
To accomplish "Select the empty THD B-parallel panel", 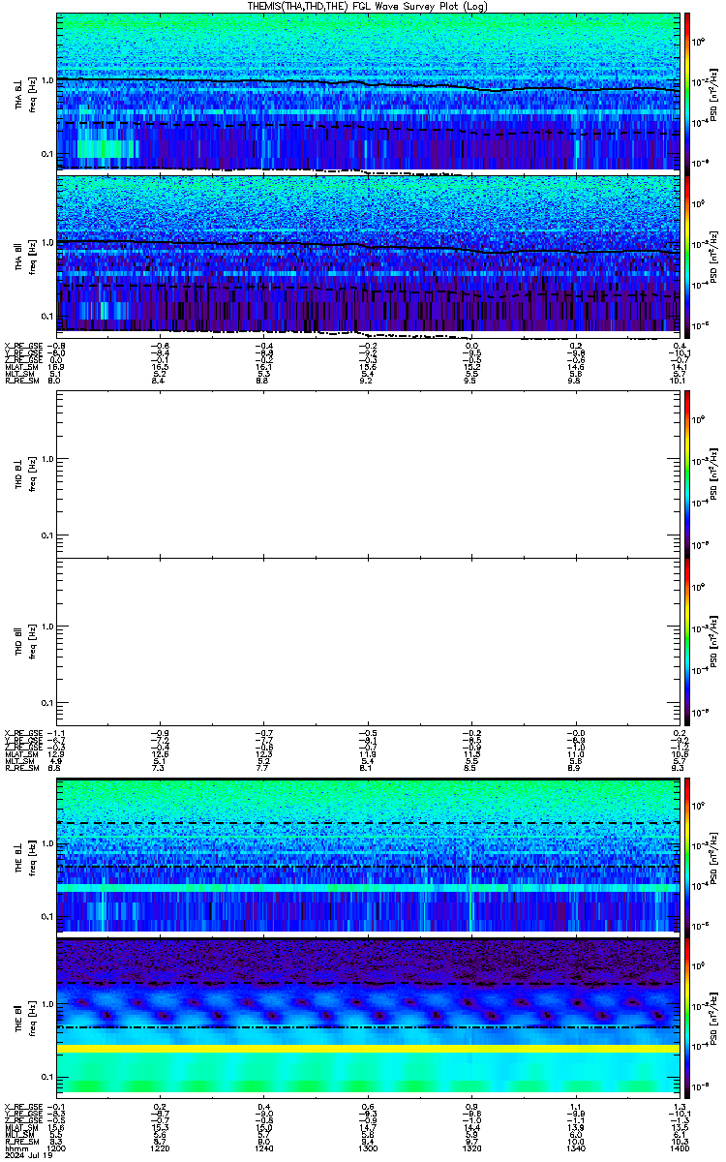I will 368,640.
